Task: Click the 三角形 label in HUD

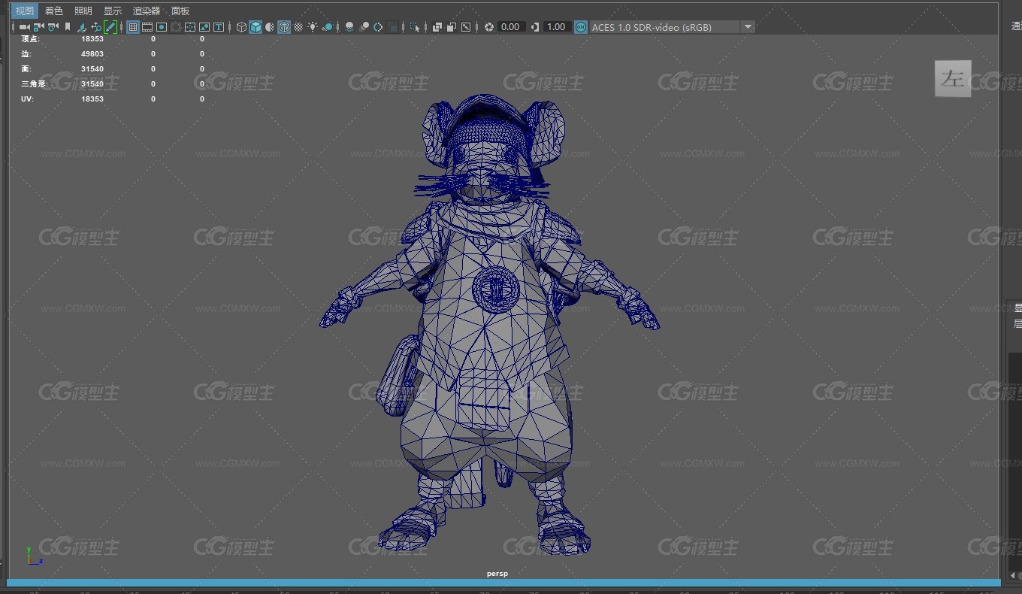Action: (34, 84)
